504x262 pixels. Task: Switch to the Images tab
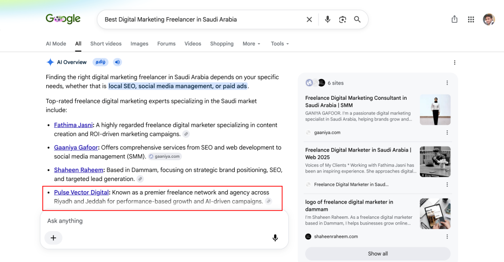[139, 44]
